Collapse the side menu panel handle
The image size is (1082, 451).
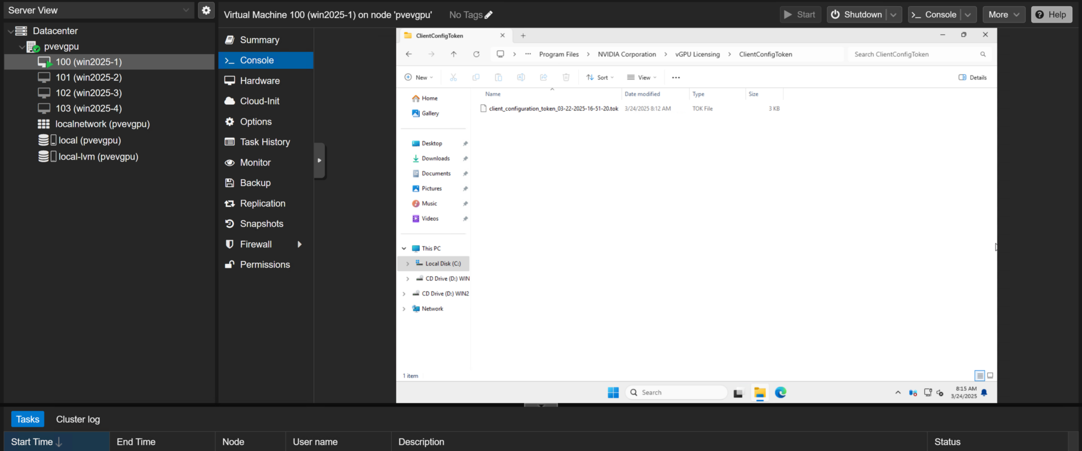pyautogui.click(x=320, y=161)
